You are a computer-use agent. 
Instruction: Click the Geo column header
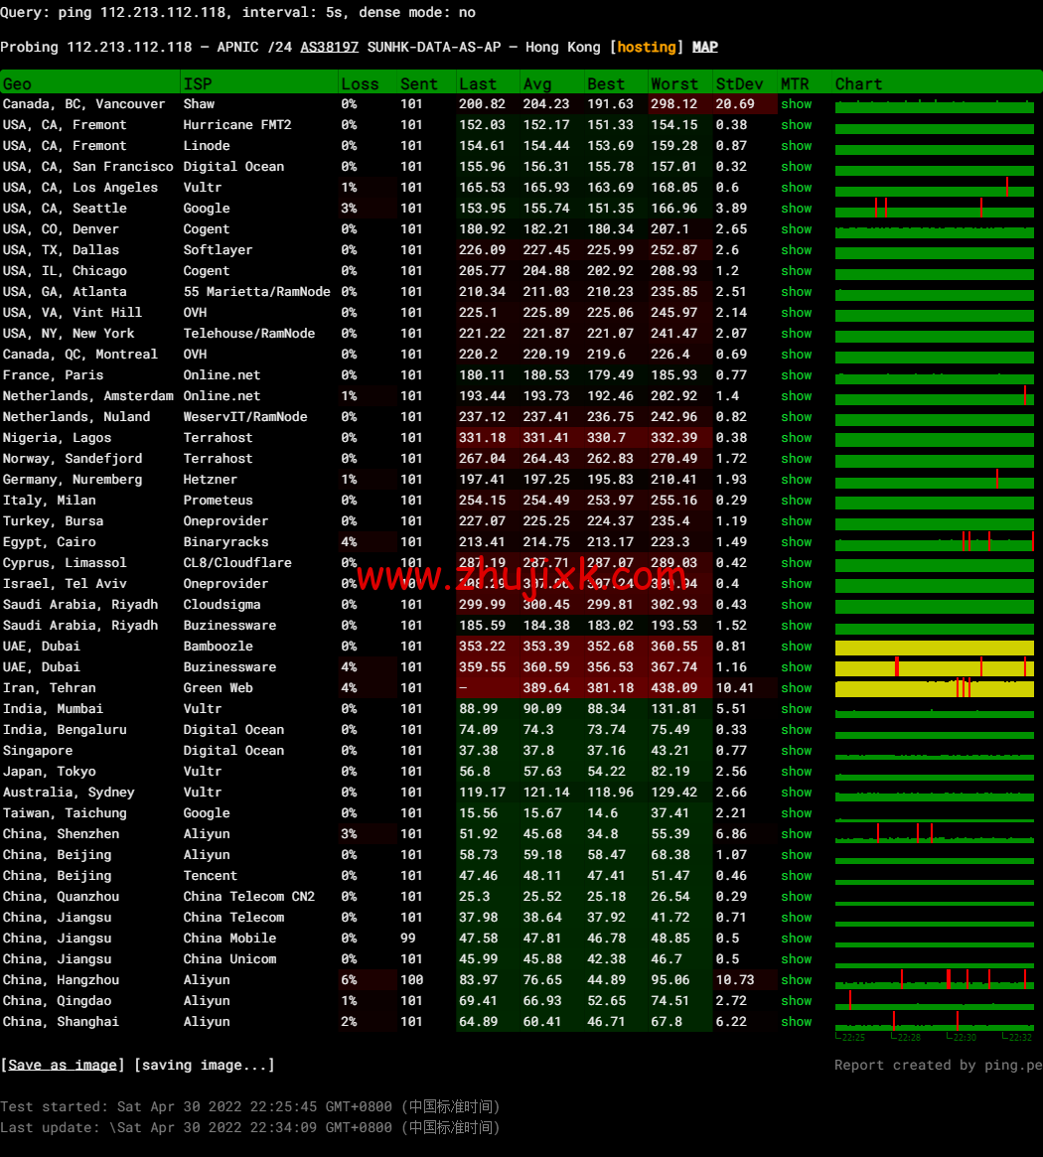[17, 84]
